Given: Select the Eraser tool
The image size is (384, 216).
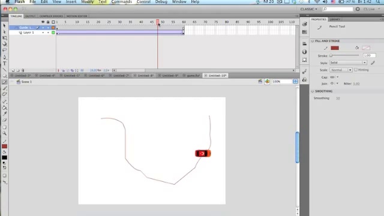Looking at the screenshot, I should click(4, 120).
